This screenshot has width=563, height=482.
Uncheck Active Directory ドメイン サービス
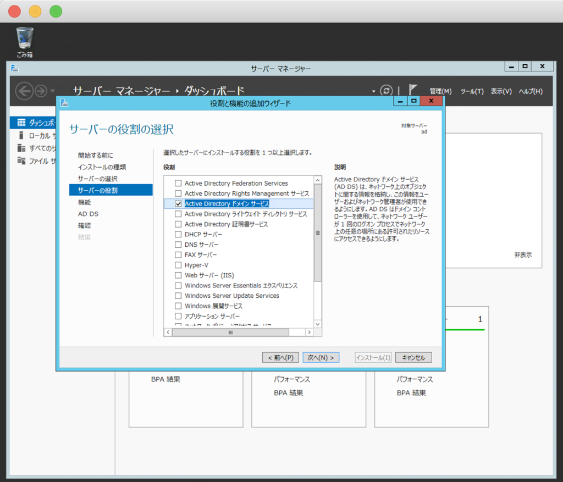[178, 203]
